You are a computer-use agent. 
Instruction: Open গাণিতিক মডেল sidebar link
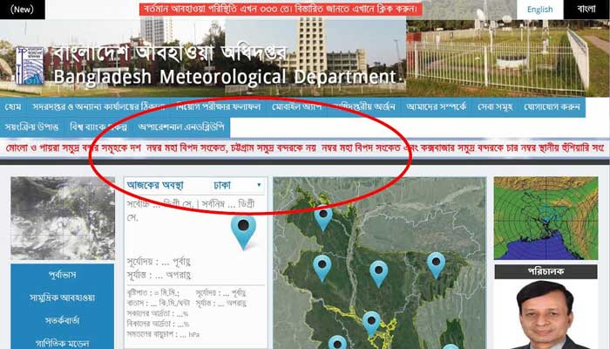[62, 343]
